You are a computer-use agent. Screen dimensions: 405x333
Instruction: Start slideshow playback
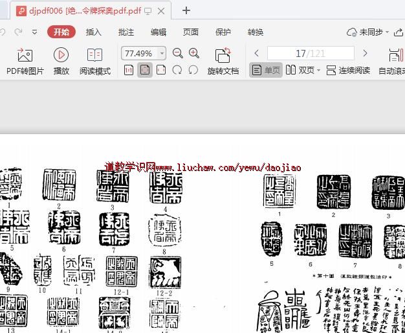pyautogui.click(x=61, y=62)
